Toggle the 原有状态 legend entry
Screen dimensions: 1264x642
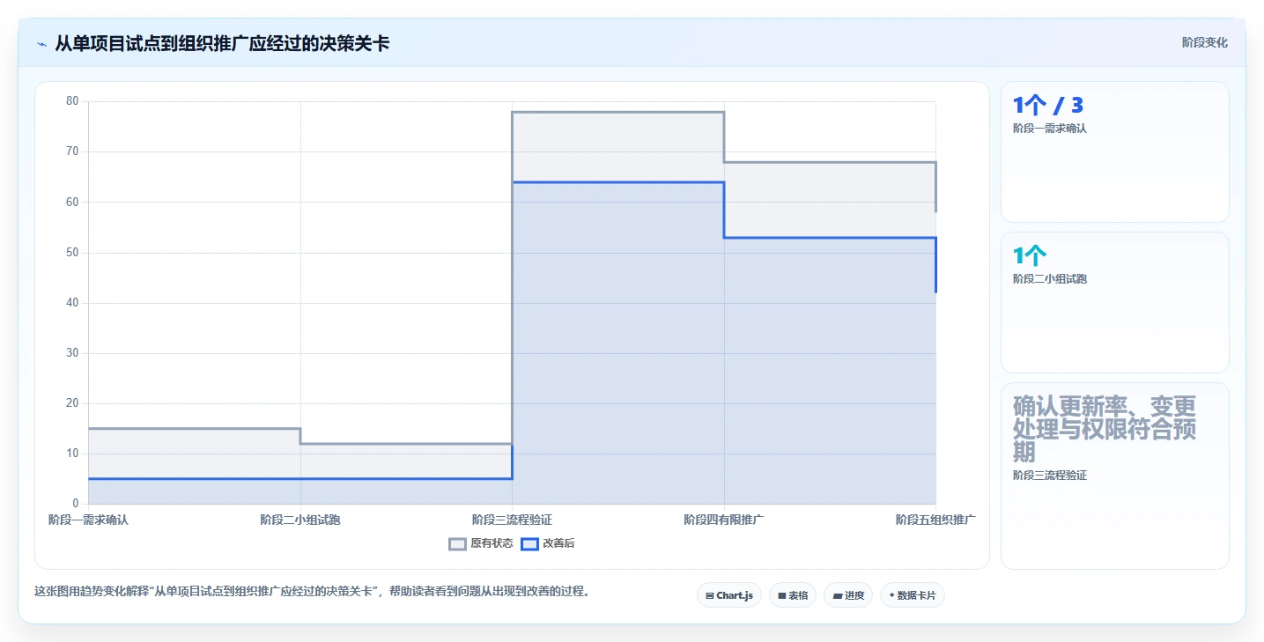click(481, 543)
